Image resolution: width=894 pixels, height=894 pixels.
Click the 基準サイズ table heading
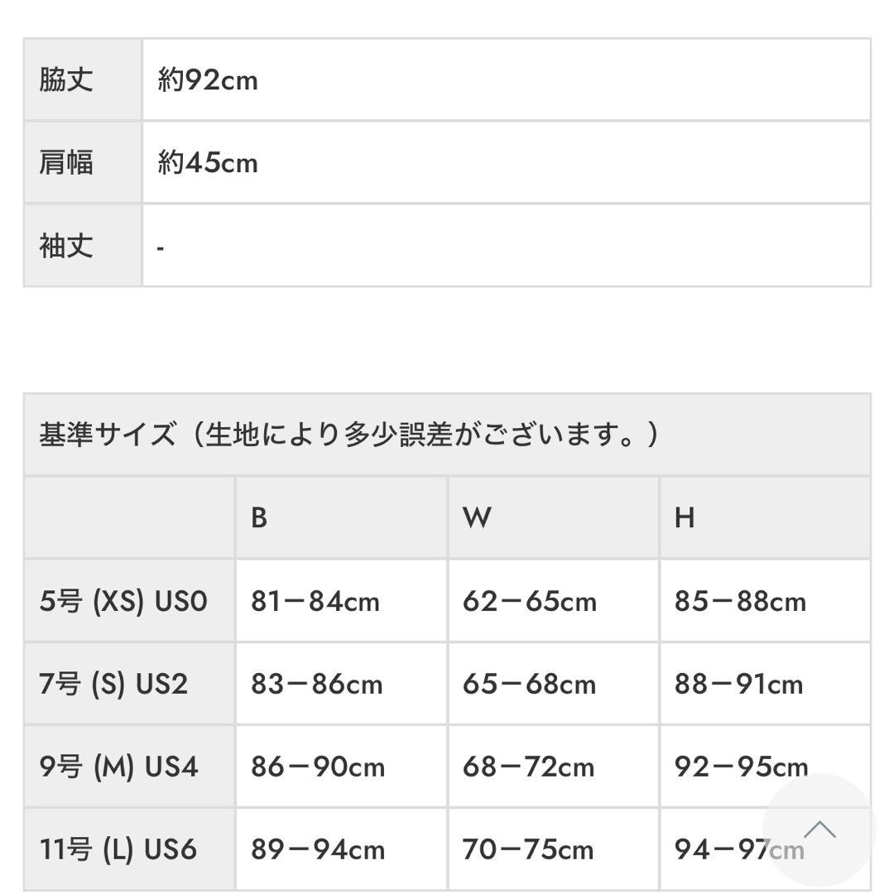(x=348, y=435)
